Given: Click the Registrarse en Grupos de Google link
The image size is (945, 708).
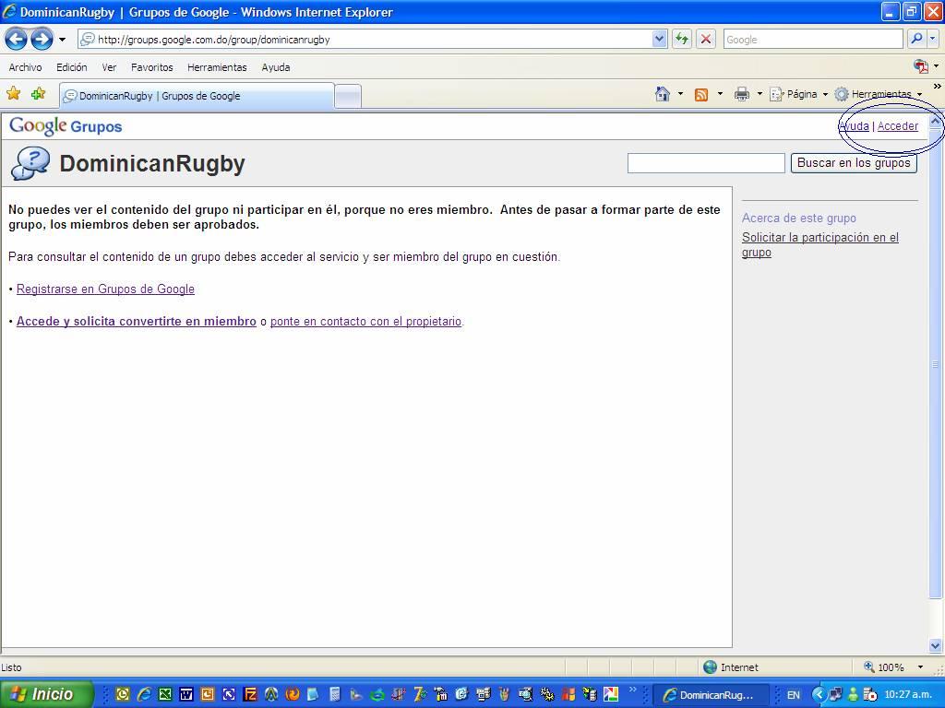Looking at the screenshot, I should coord(105,289).
